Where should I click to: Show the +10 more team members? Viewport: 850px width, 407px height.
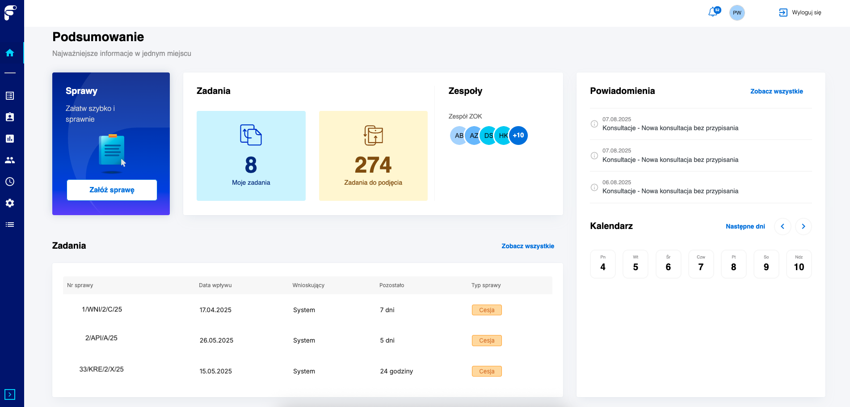pos(518,136)
